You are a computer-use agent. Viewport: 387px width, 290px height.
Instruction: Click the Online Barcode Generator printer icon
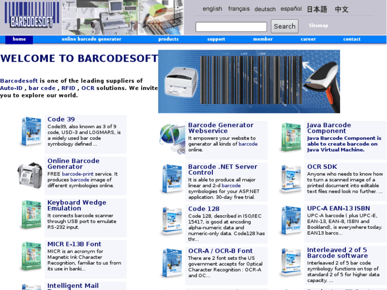(x=30, y=175)
